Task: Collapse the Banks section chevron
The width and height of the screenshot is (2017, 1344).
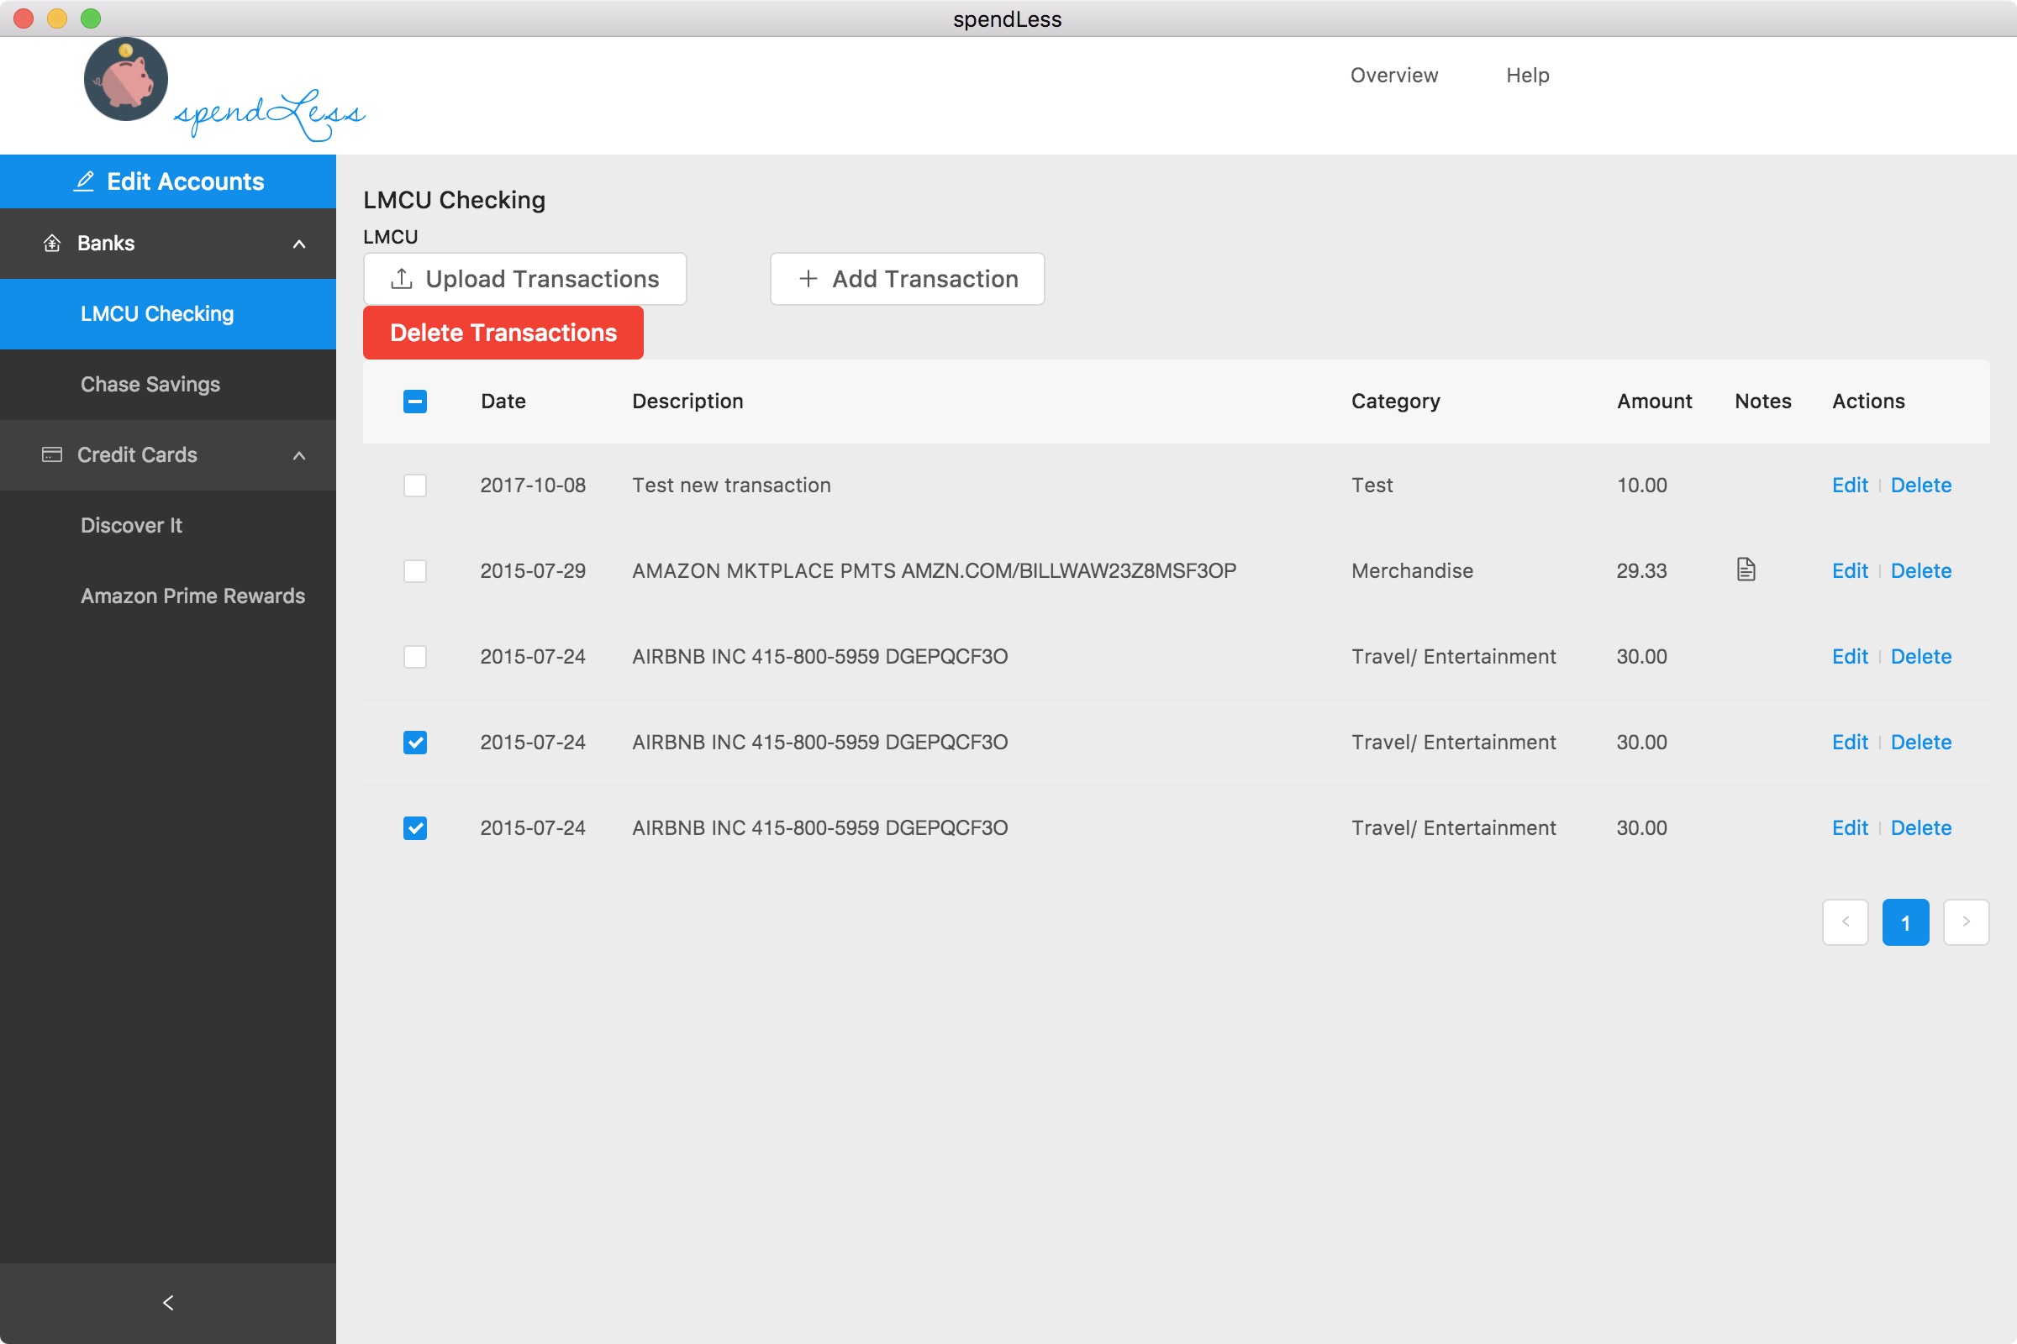Action: pyautogui.click(x=299, y=244)
